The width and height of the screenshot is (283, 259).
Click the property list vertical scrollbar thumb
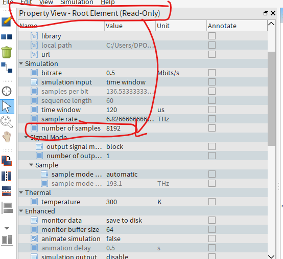271,99
